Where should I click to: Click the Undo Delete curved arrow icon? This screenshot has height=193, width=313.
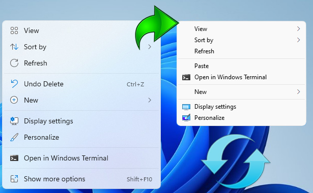tap(14, 84)
